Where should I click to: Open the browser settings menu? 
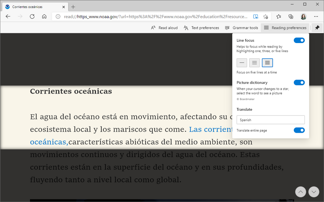tap(316, 17)
